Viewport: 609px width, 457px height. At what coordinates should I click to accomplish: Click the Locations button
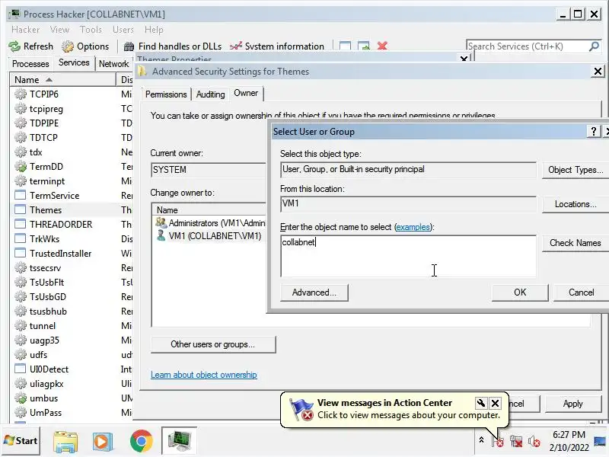(x=576, y=204)
